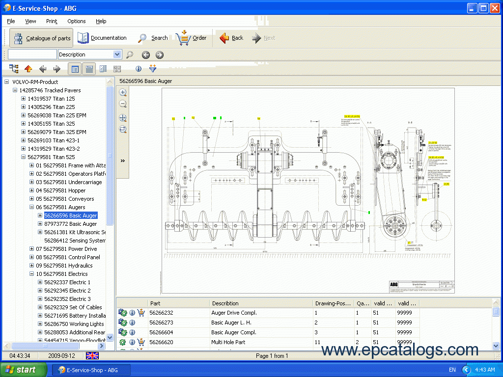
Task: Click gear icon for part 56266620
Action: (x=122, y=342)
